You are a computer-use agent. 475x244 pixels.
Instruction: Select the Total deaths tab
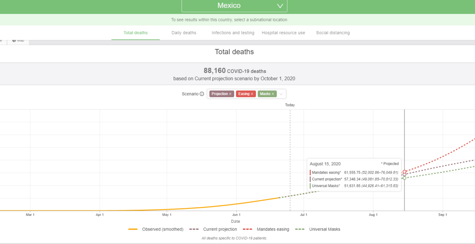click(x=135, y=33)
